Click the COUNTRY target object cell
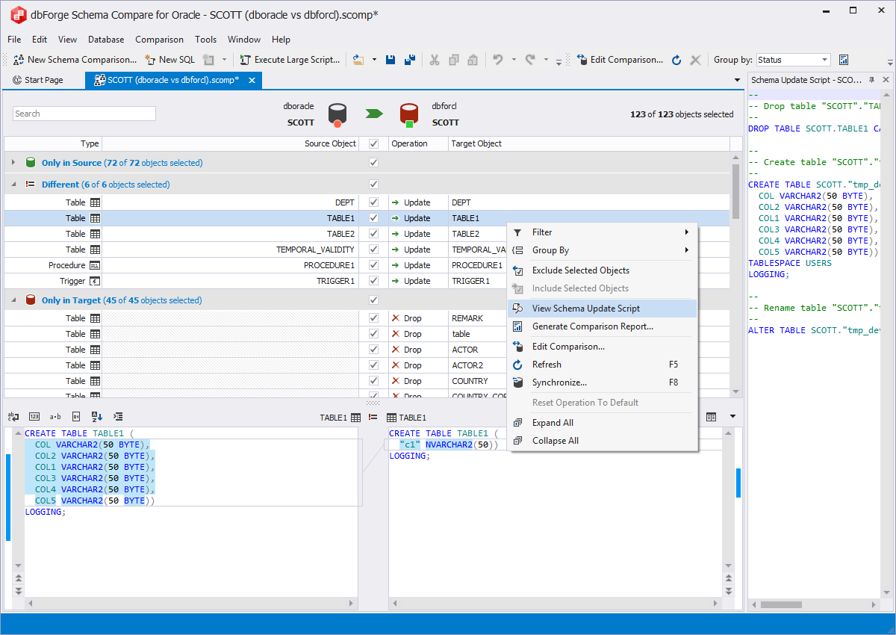896x635 pixels. 590,381
